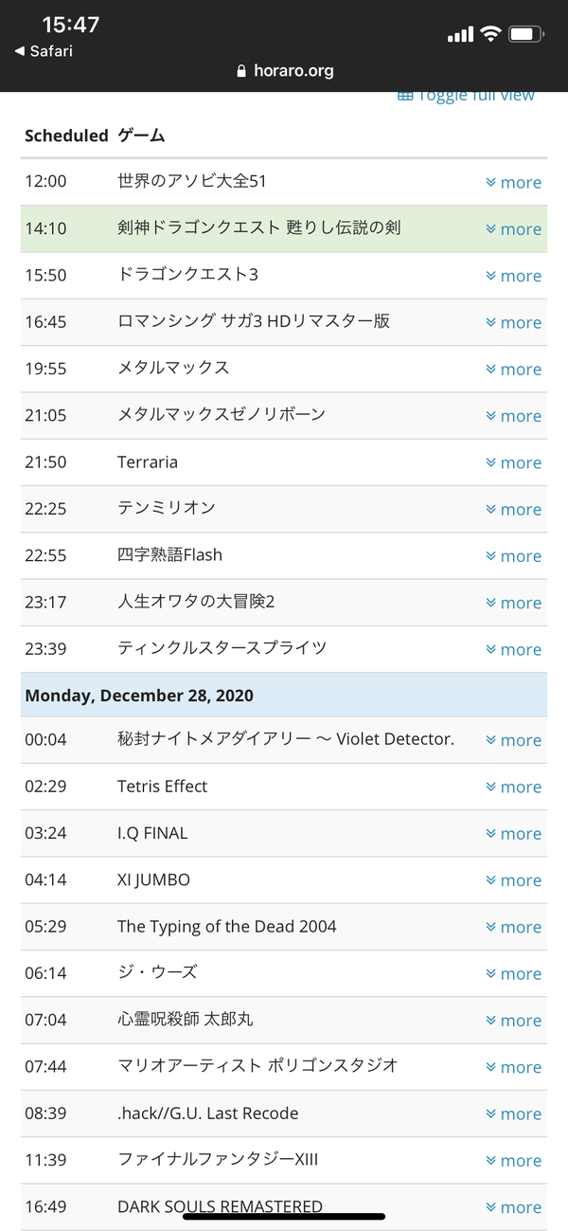Tap the horaro.org address bar

[284, 70]
